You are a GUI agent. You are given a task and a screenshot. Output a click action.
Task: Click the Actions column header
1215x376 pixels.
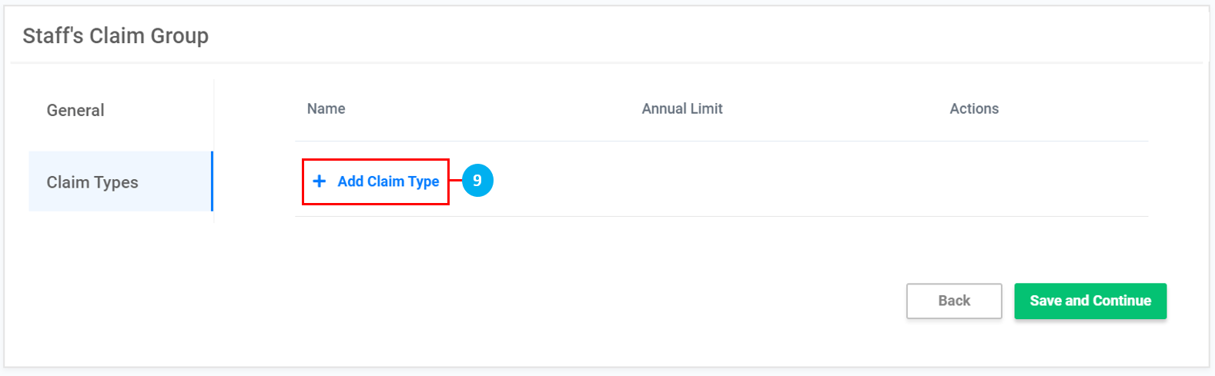[974, 109]
